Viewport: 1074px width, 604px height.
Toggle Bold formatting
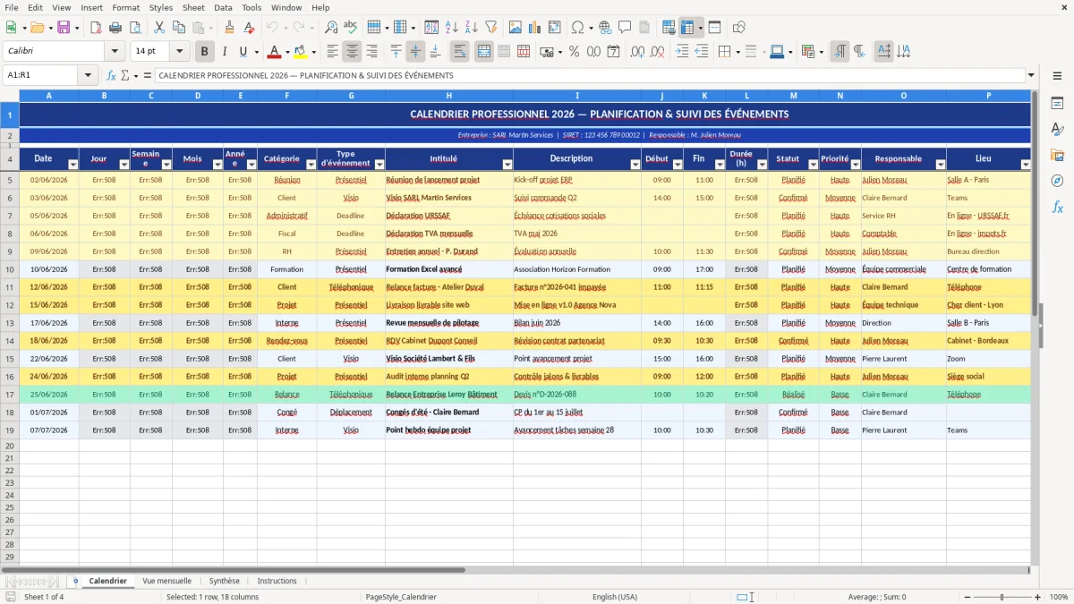(x=205, y=52)
